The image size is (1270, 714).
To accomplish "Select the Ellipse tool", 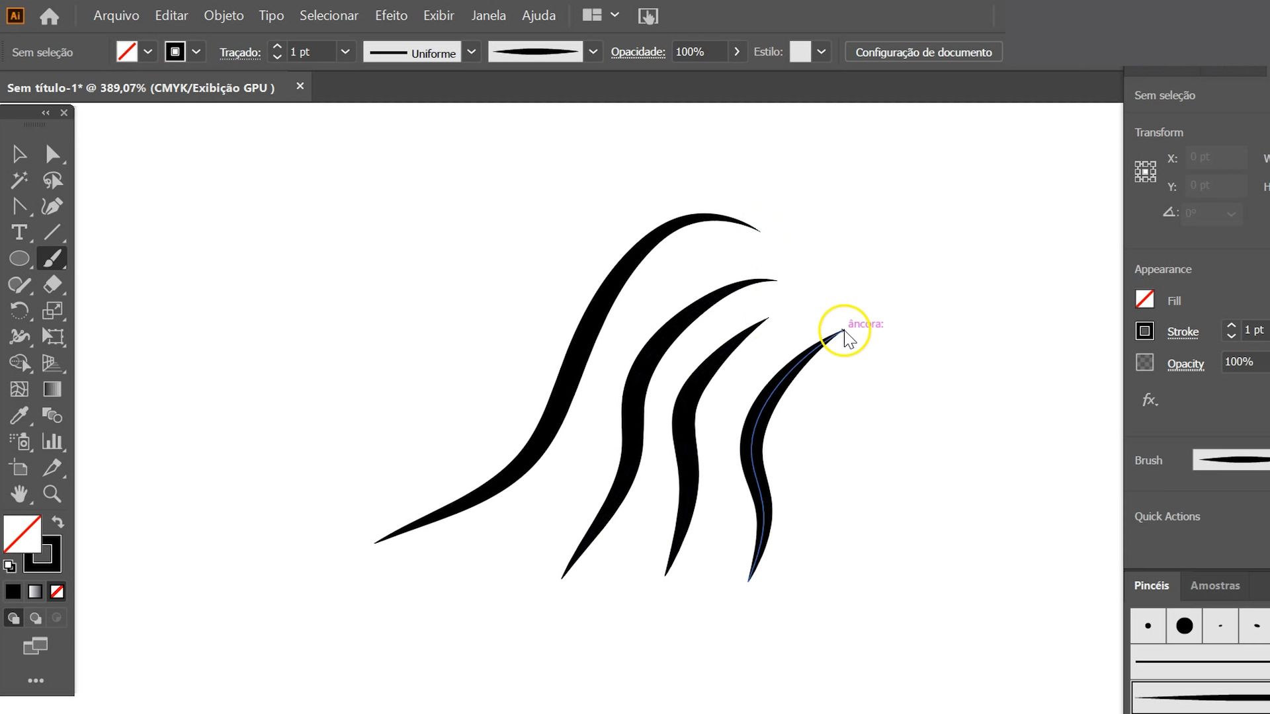I will 19,258.
